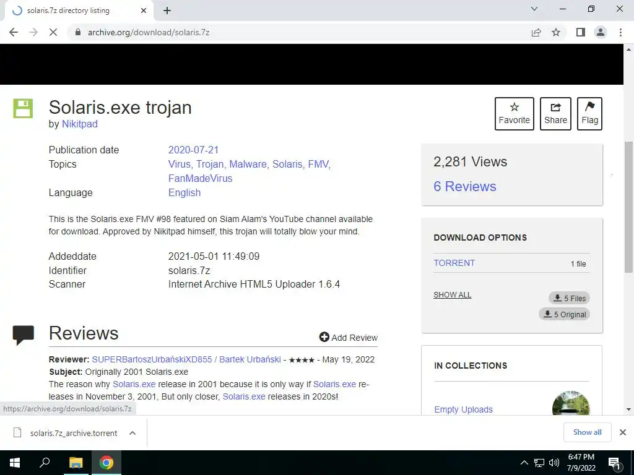The image size is (634, 475).
Task: Click the green floppy disk software icon
Action: [x=23, y=108]
